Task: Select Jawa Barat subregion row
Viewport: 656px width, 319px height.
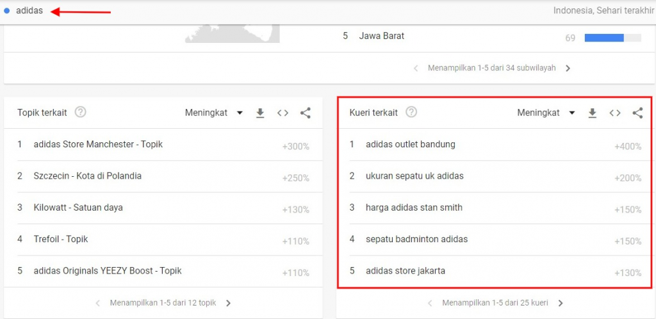Action: click(492, 37)
